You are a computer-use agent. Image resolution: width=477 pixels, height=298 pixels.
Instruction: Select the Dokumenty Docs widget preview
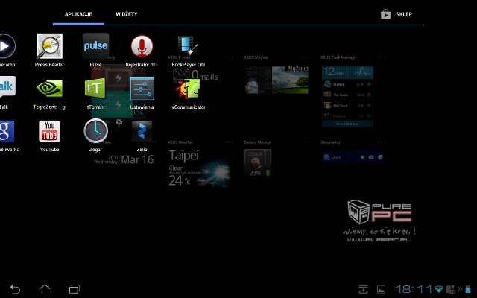[x=353, y=157]
